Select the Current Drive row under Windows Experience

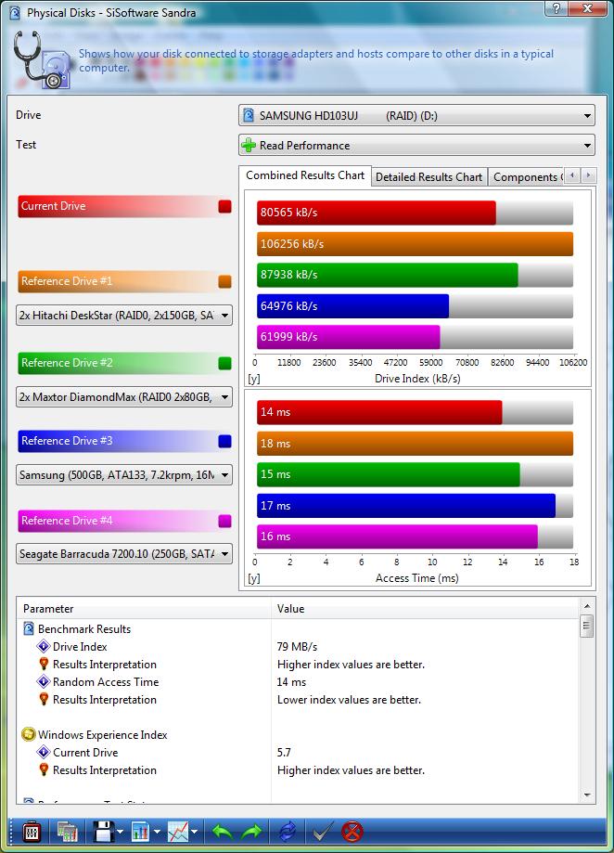pos(299,753)
